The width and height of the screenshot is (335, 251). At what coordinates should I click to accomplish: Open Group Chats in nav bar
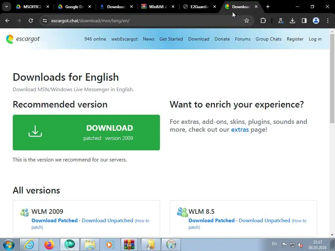click(x=269, y=39)
